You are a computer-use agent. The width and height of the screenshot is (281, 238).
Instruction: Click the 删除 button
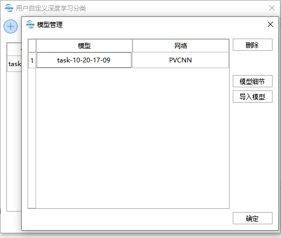(x=252, y=45)
